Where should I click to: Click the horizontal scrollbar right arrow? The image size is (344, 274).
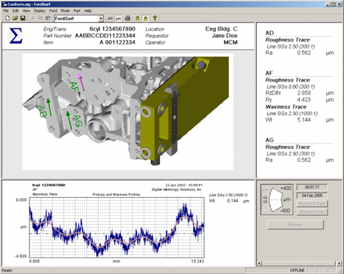[339, 263]
